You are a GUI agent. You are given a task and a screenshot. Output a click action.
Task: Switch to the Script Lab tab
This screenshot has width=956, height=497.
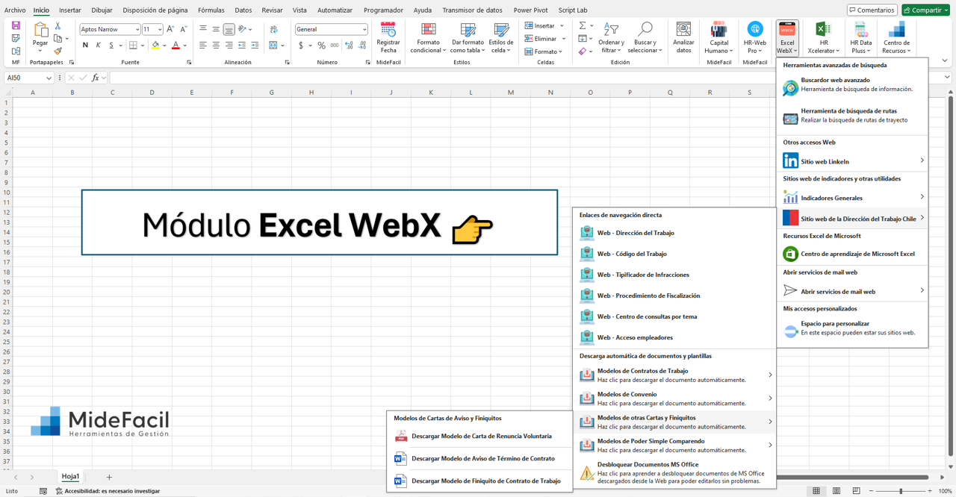point(573,10)
